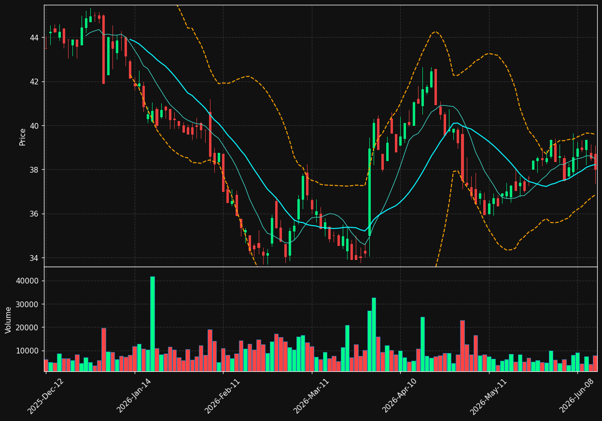Click the 2025-Dec-12 date label
The width and height of the screenshot is (602, 421).
46,396
